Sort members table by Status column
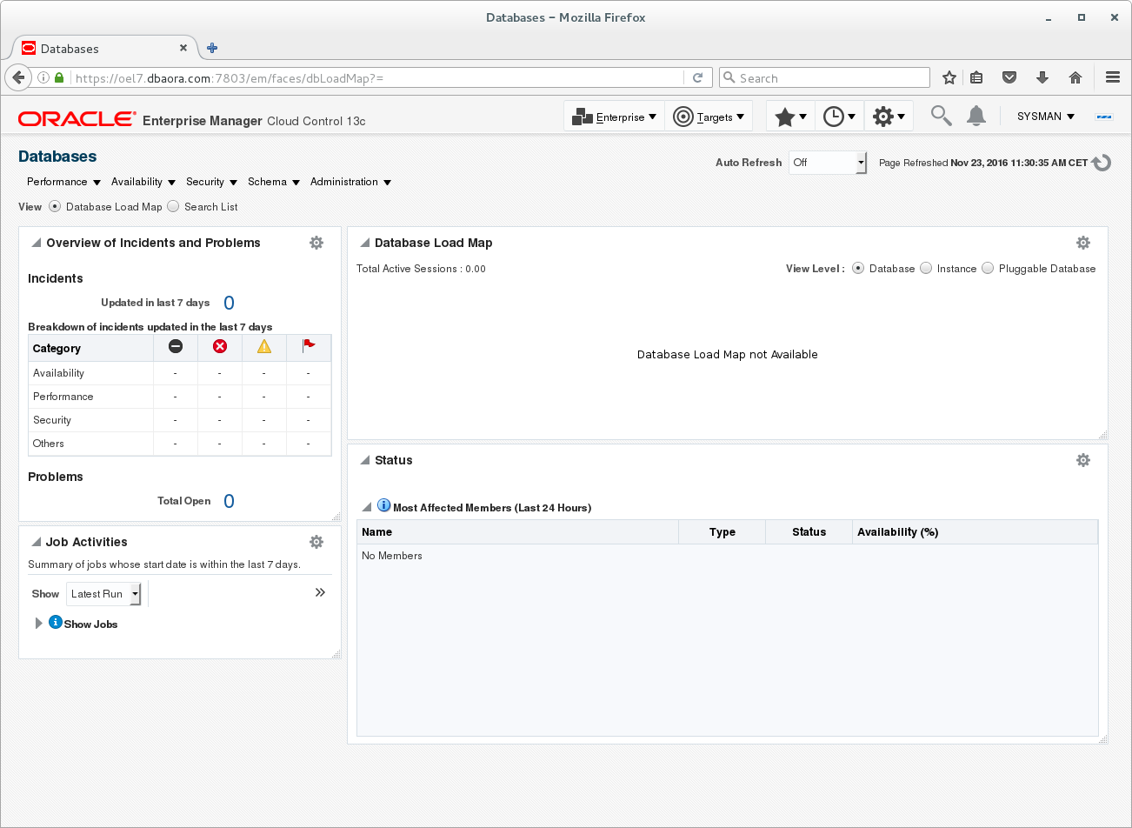 (809, 532)
